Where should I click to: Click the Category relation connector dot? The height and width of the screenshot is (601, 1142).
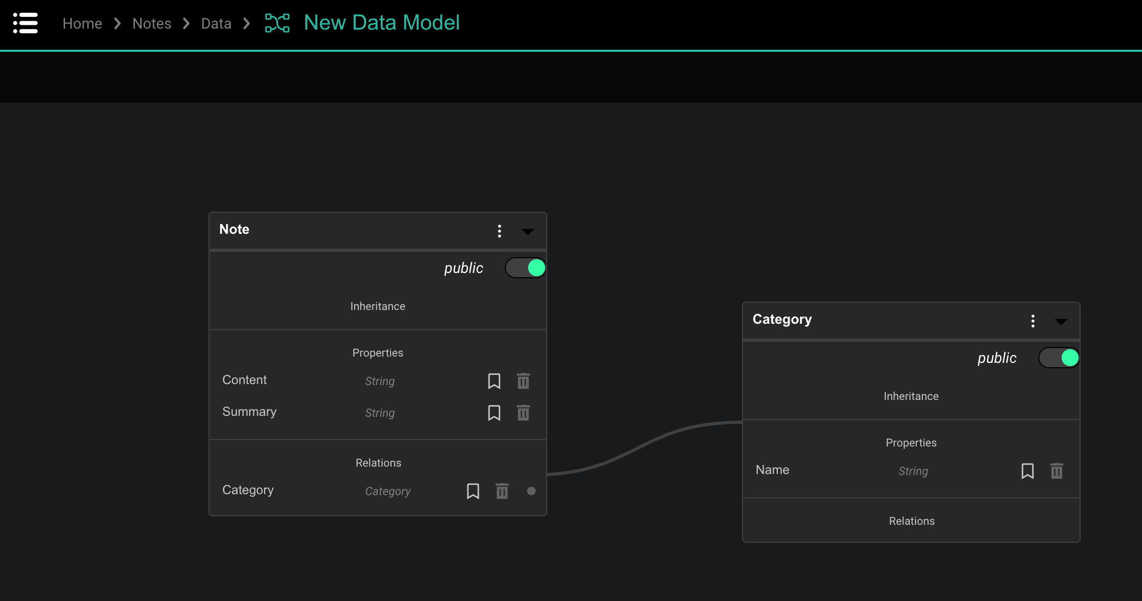[x=531, y=491]
